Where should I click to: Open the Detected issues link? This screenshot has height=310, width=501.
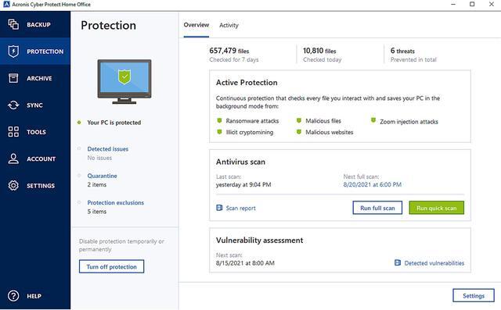coord(108,149)
